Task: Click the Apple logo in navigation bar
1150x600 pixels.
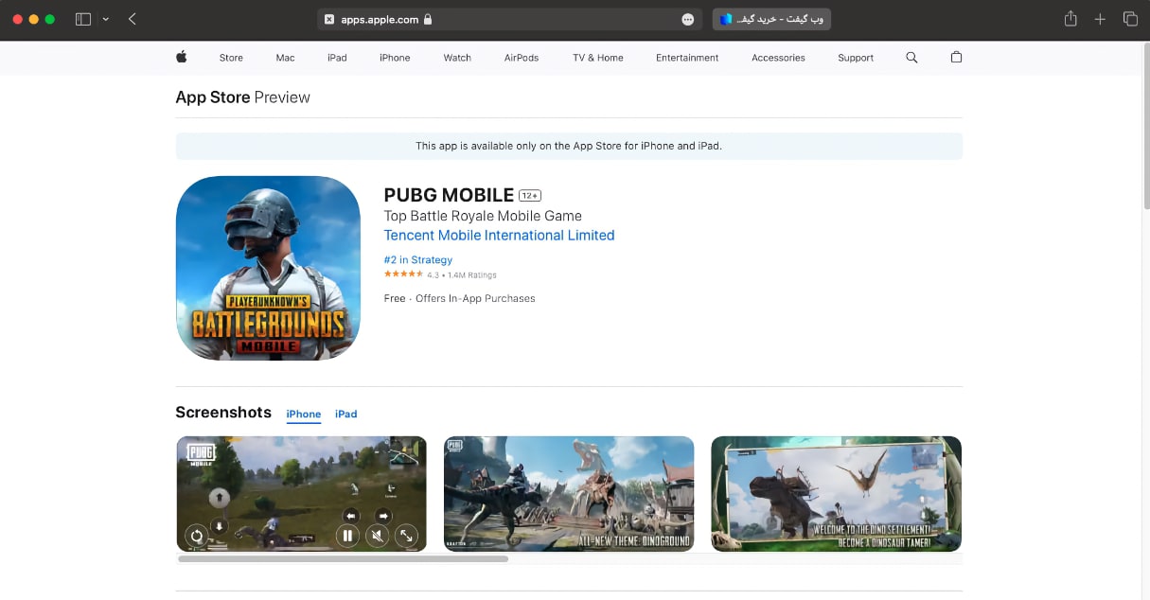Action: [x=182, y=58]
